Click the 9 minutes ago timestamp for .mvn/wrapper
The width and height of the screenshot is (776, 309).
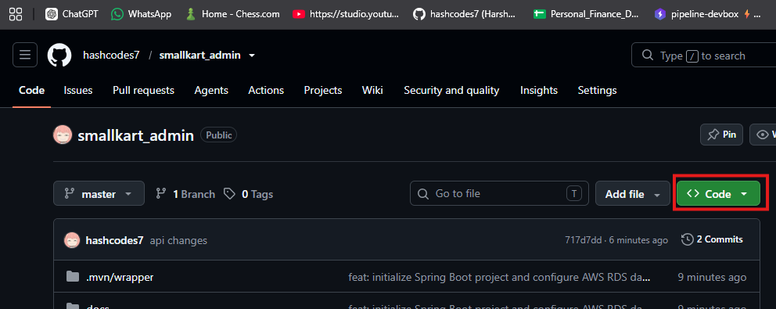(712, 277)
